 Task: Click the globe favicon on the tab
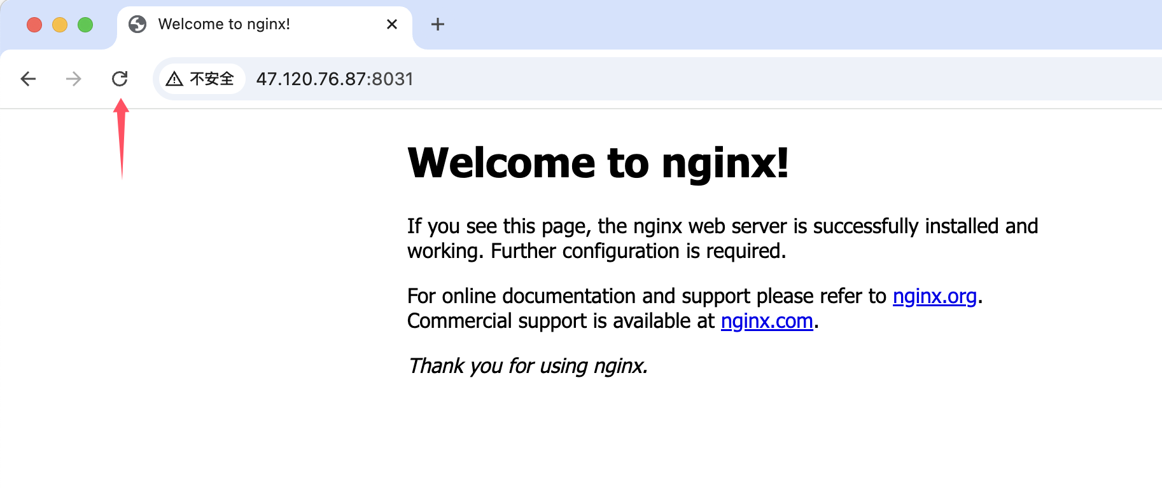click(137, 24)
